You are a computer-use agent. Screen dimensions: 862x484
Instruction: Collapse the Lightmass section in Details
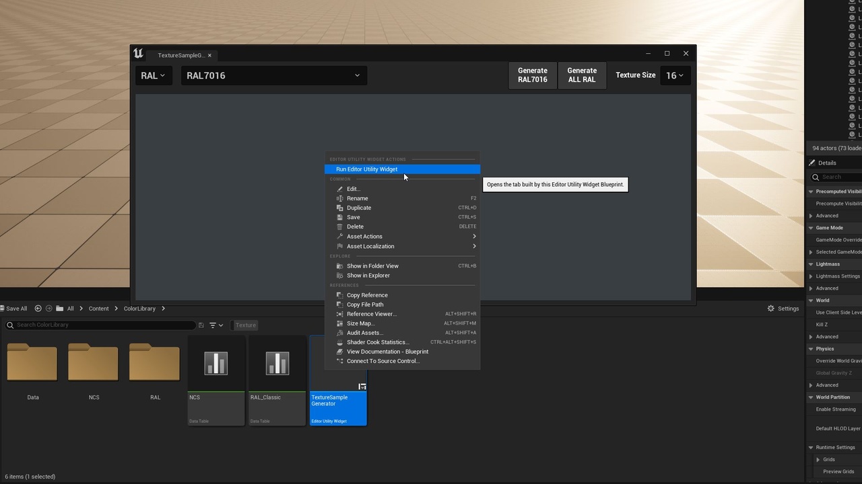811,264
